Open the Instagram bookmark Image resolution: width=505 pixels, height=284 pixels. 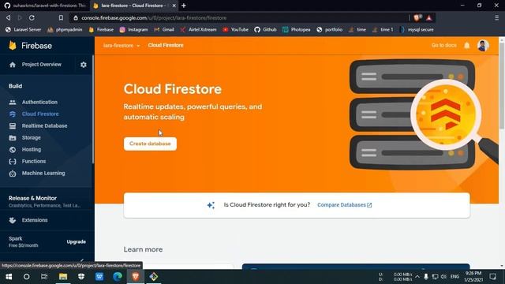(133, 30)
